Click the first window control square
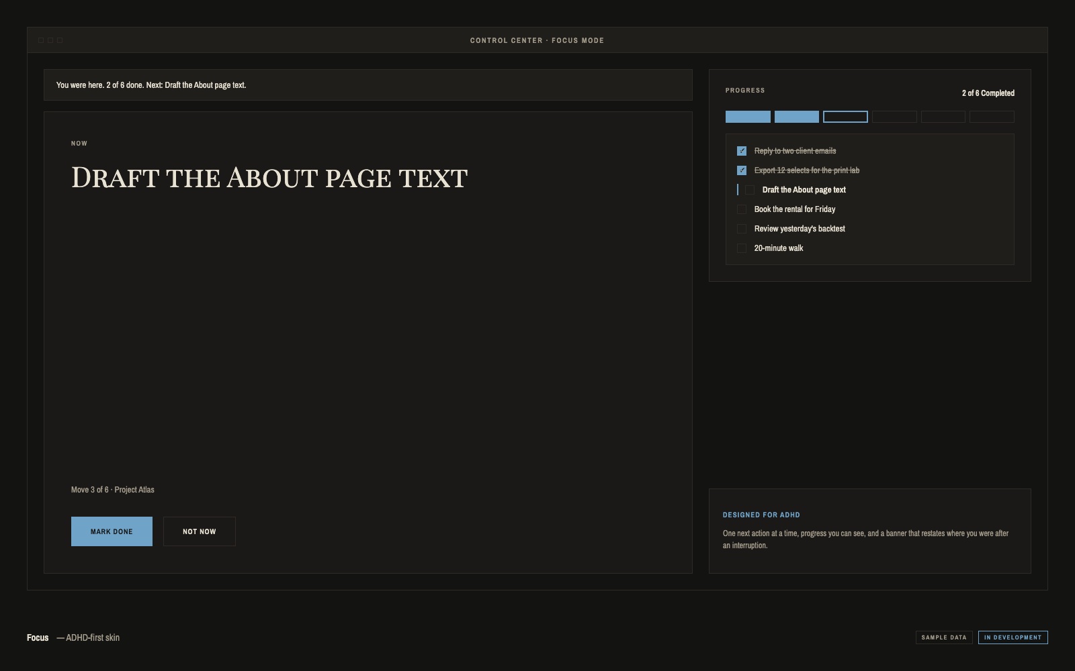1075x671 pixels. coord(41,40)
